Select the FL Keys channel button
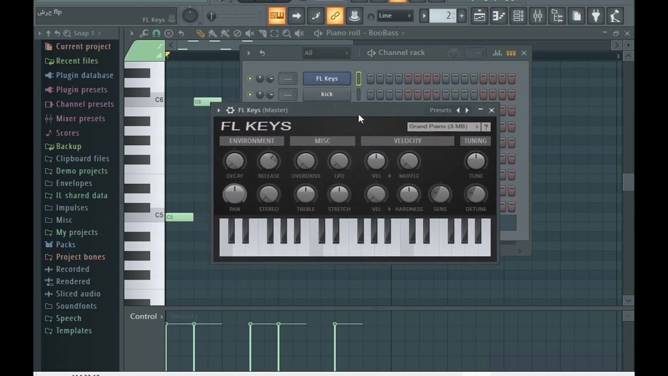 [x=327, y=79]
